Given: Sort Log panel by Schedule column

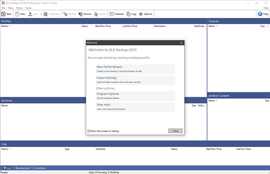Looking at the screenshot, I should (132, 149).
